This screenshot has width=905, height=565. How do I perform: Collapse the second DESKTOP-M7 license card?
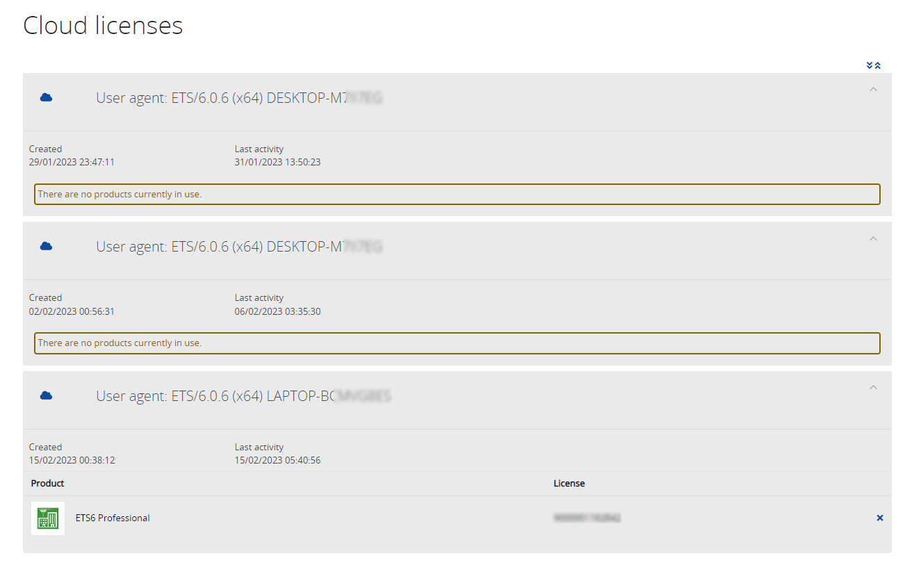(873, 238)
